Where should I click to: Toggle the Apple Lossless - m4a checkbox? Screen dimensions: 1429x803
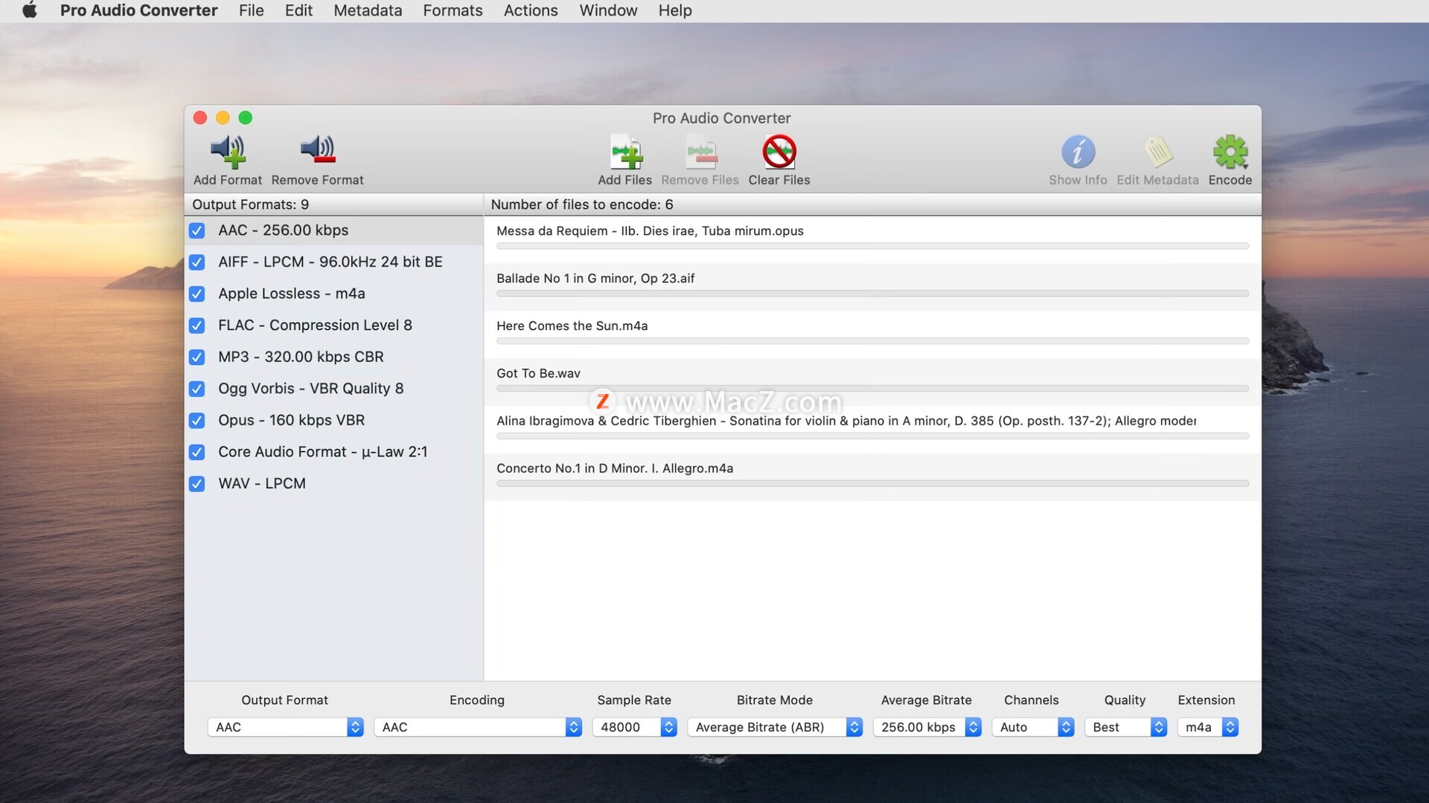coord(197,294)
